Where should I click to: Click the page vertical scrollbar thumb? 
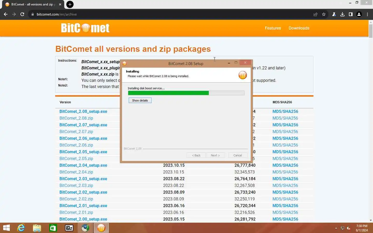click(x=371, y=31)
